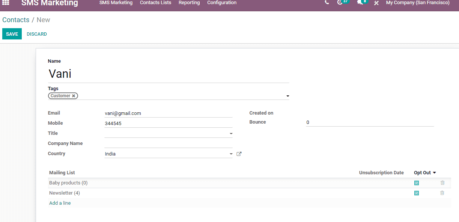Click the Unsubscription Date column header

click(x=381, y=173)
